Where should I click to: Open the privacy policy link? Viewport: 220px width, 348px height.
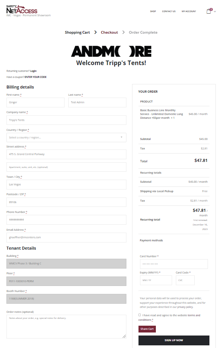[185, 307]
